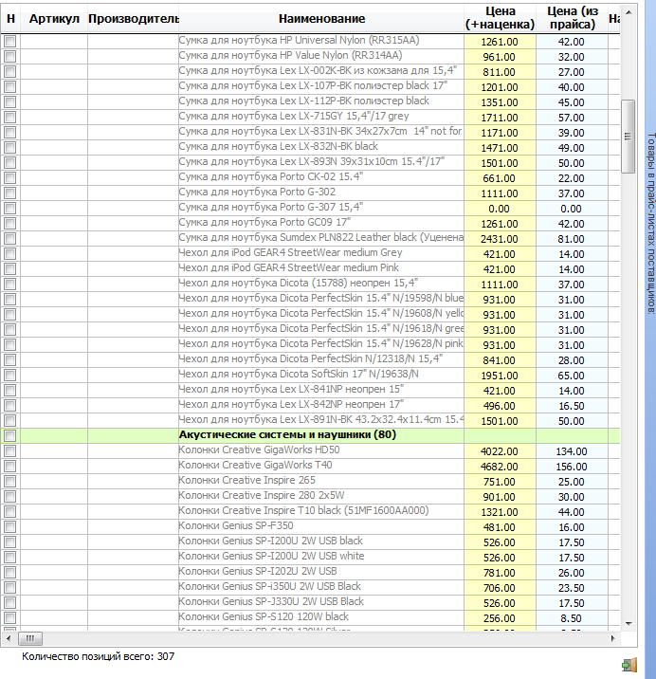This screenshot has height=679, width=656.
Task: Sort by the Артикул column header
Action: click(x=54, y=19)
